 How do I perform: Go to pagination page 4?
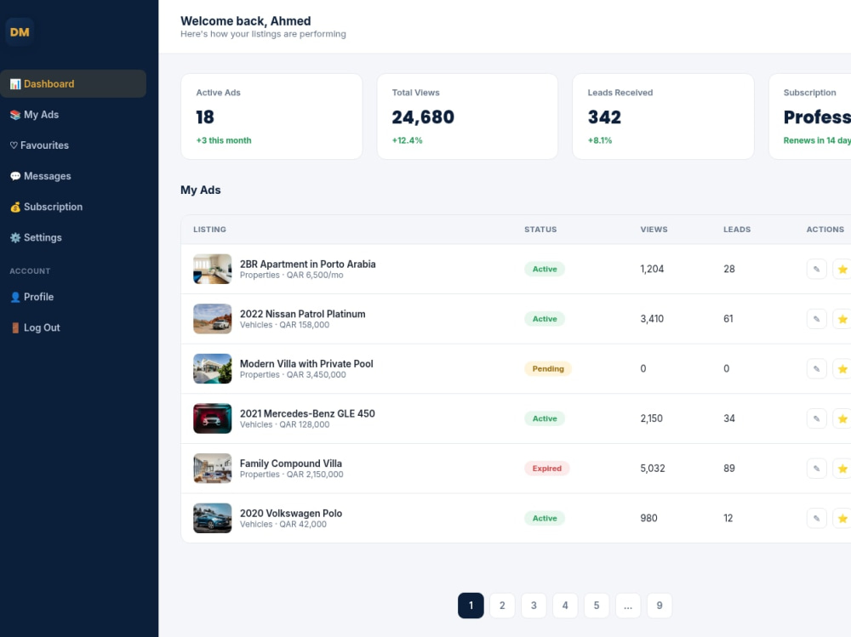(565, 606)
